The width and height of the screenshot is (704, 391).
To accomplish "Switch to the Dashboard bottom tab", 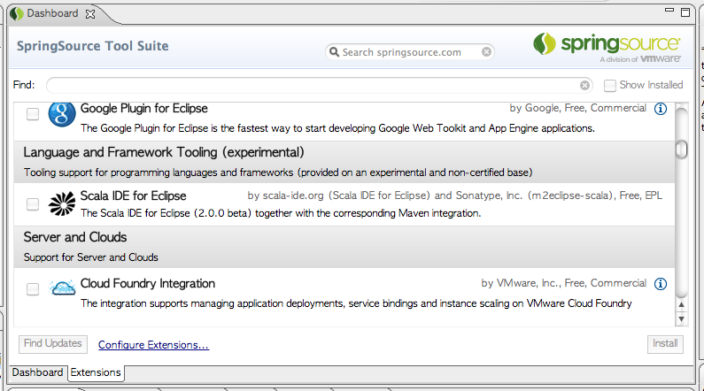I will point(37,372).
